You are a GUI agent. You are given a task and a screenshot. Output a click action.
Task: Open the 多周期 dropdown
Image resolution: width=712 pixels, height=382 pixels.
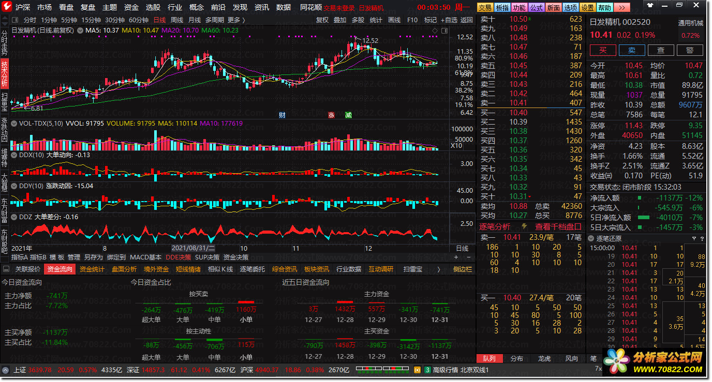[215, 20]
